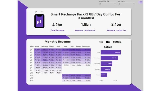Click p12 August cell ₹ 306M
Image resolution: width=163 pixels, height=91 pixels.
pos(78,78)
